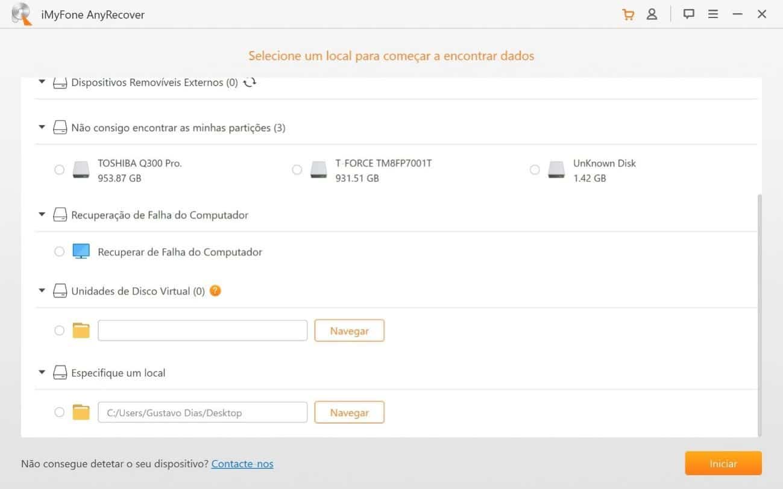
Task: Select the TOSHIBA Q300 Pro. radio button
Action: tap(59, 170)
